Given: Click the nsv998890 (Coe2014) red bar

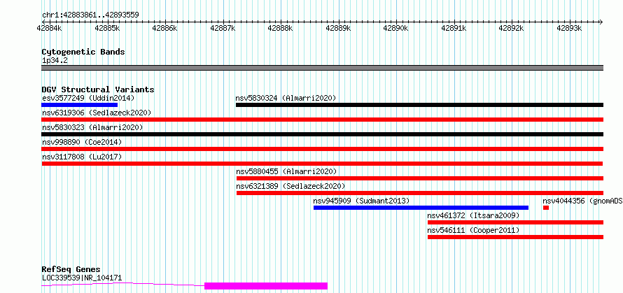Looking at the screenshot, I should pos(322,149).
